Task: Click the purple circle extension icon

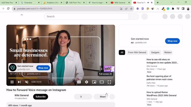Action: coord(138,9)
